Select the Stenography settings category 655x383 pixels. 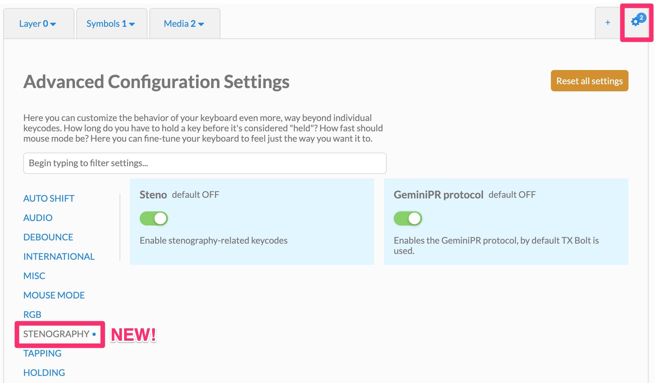click(x=56, y=334)
